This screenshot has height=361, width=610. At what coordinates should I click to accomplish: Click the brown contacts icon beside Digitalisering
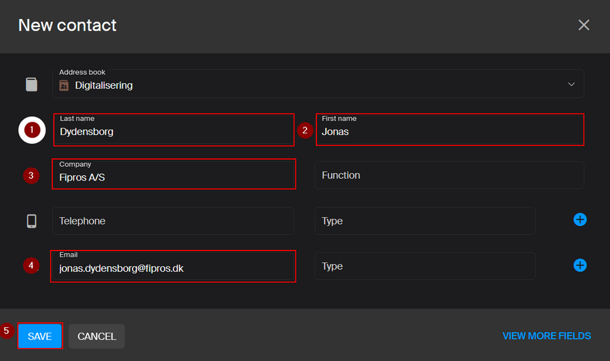pos(64,85)
